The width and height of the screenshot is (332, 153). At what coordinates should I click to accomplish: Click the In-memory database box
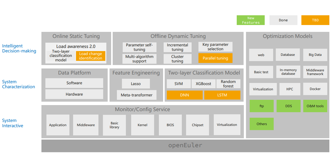pos(288,72)
